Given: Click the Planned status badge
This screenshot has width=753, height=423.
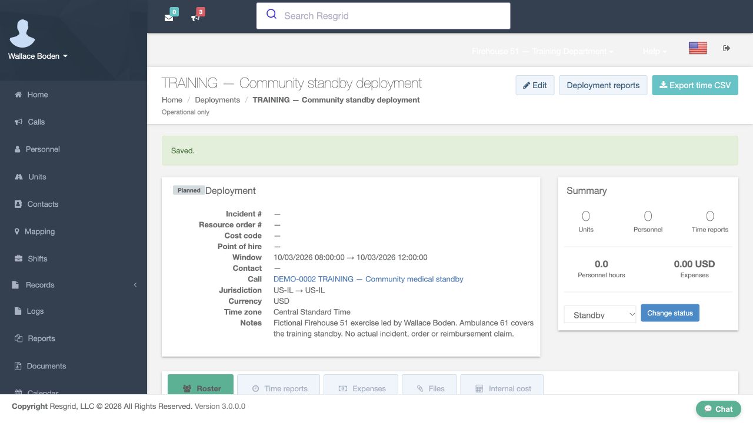Looking at the screenshot, I should pos(189,190).
